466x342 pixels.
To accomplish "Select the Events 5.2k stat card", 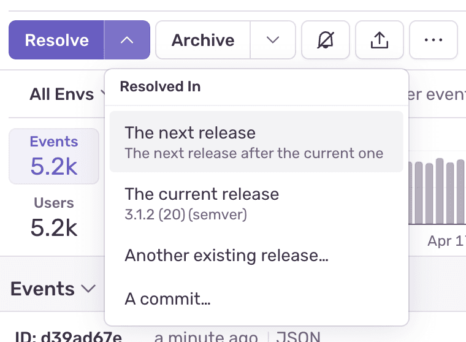I will pyautogui.click(x=54, y=156).
